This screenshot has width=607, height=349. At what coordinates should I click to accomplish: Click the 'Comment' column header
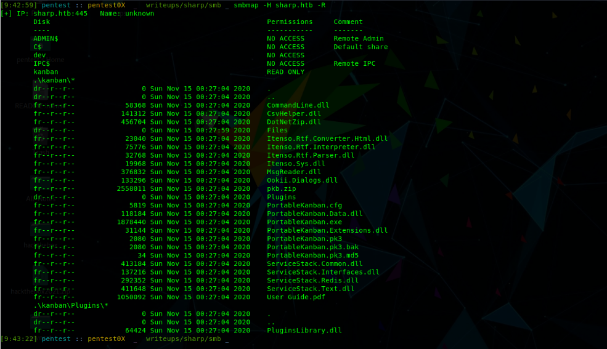point(348,22)
